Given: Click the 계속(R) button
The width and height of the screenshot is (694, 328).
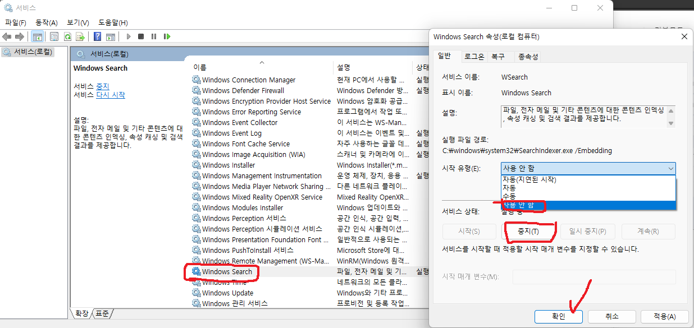Looking at the screenshot, I should (648, 232).
